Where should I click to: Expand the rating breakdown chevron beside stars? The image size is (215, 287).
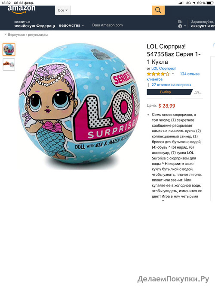pyautogui.click(x=173, y=74)
